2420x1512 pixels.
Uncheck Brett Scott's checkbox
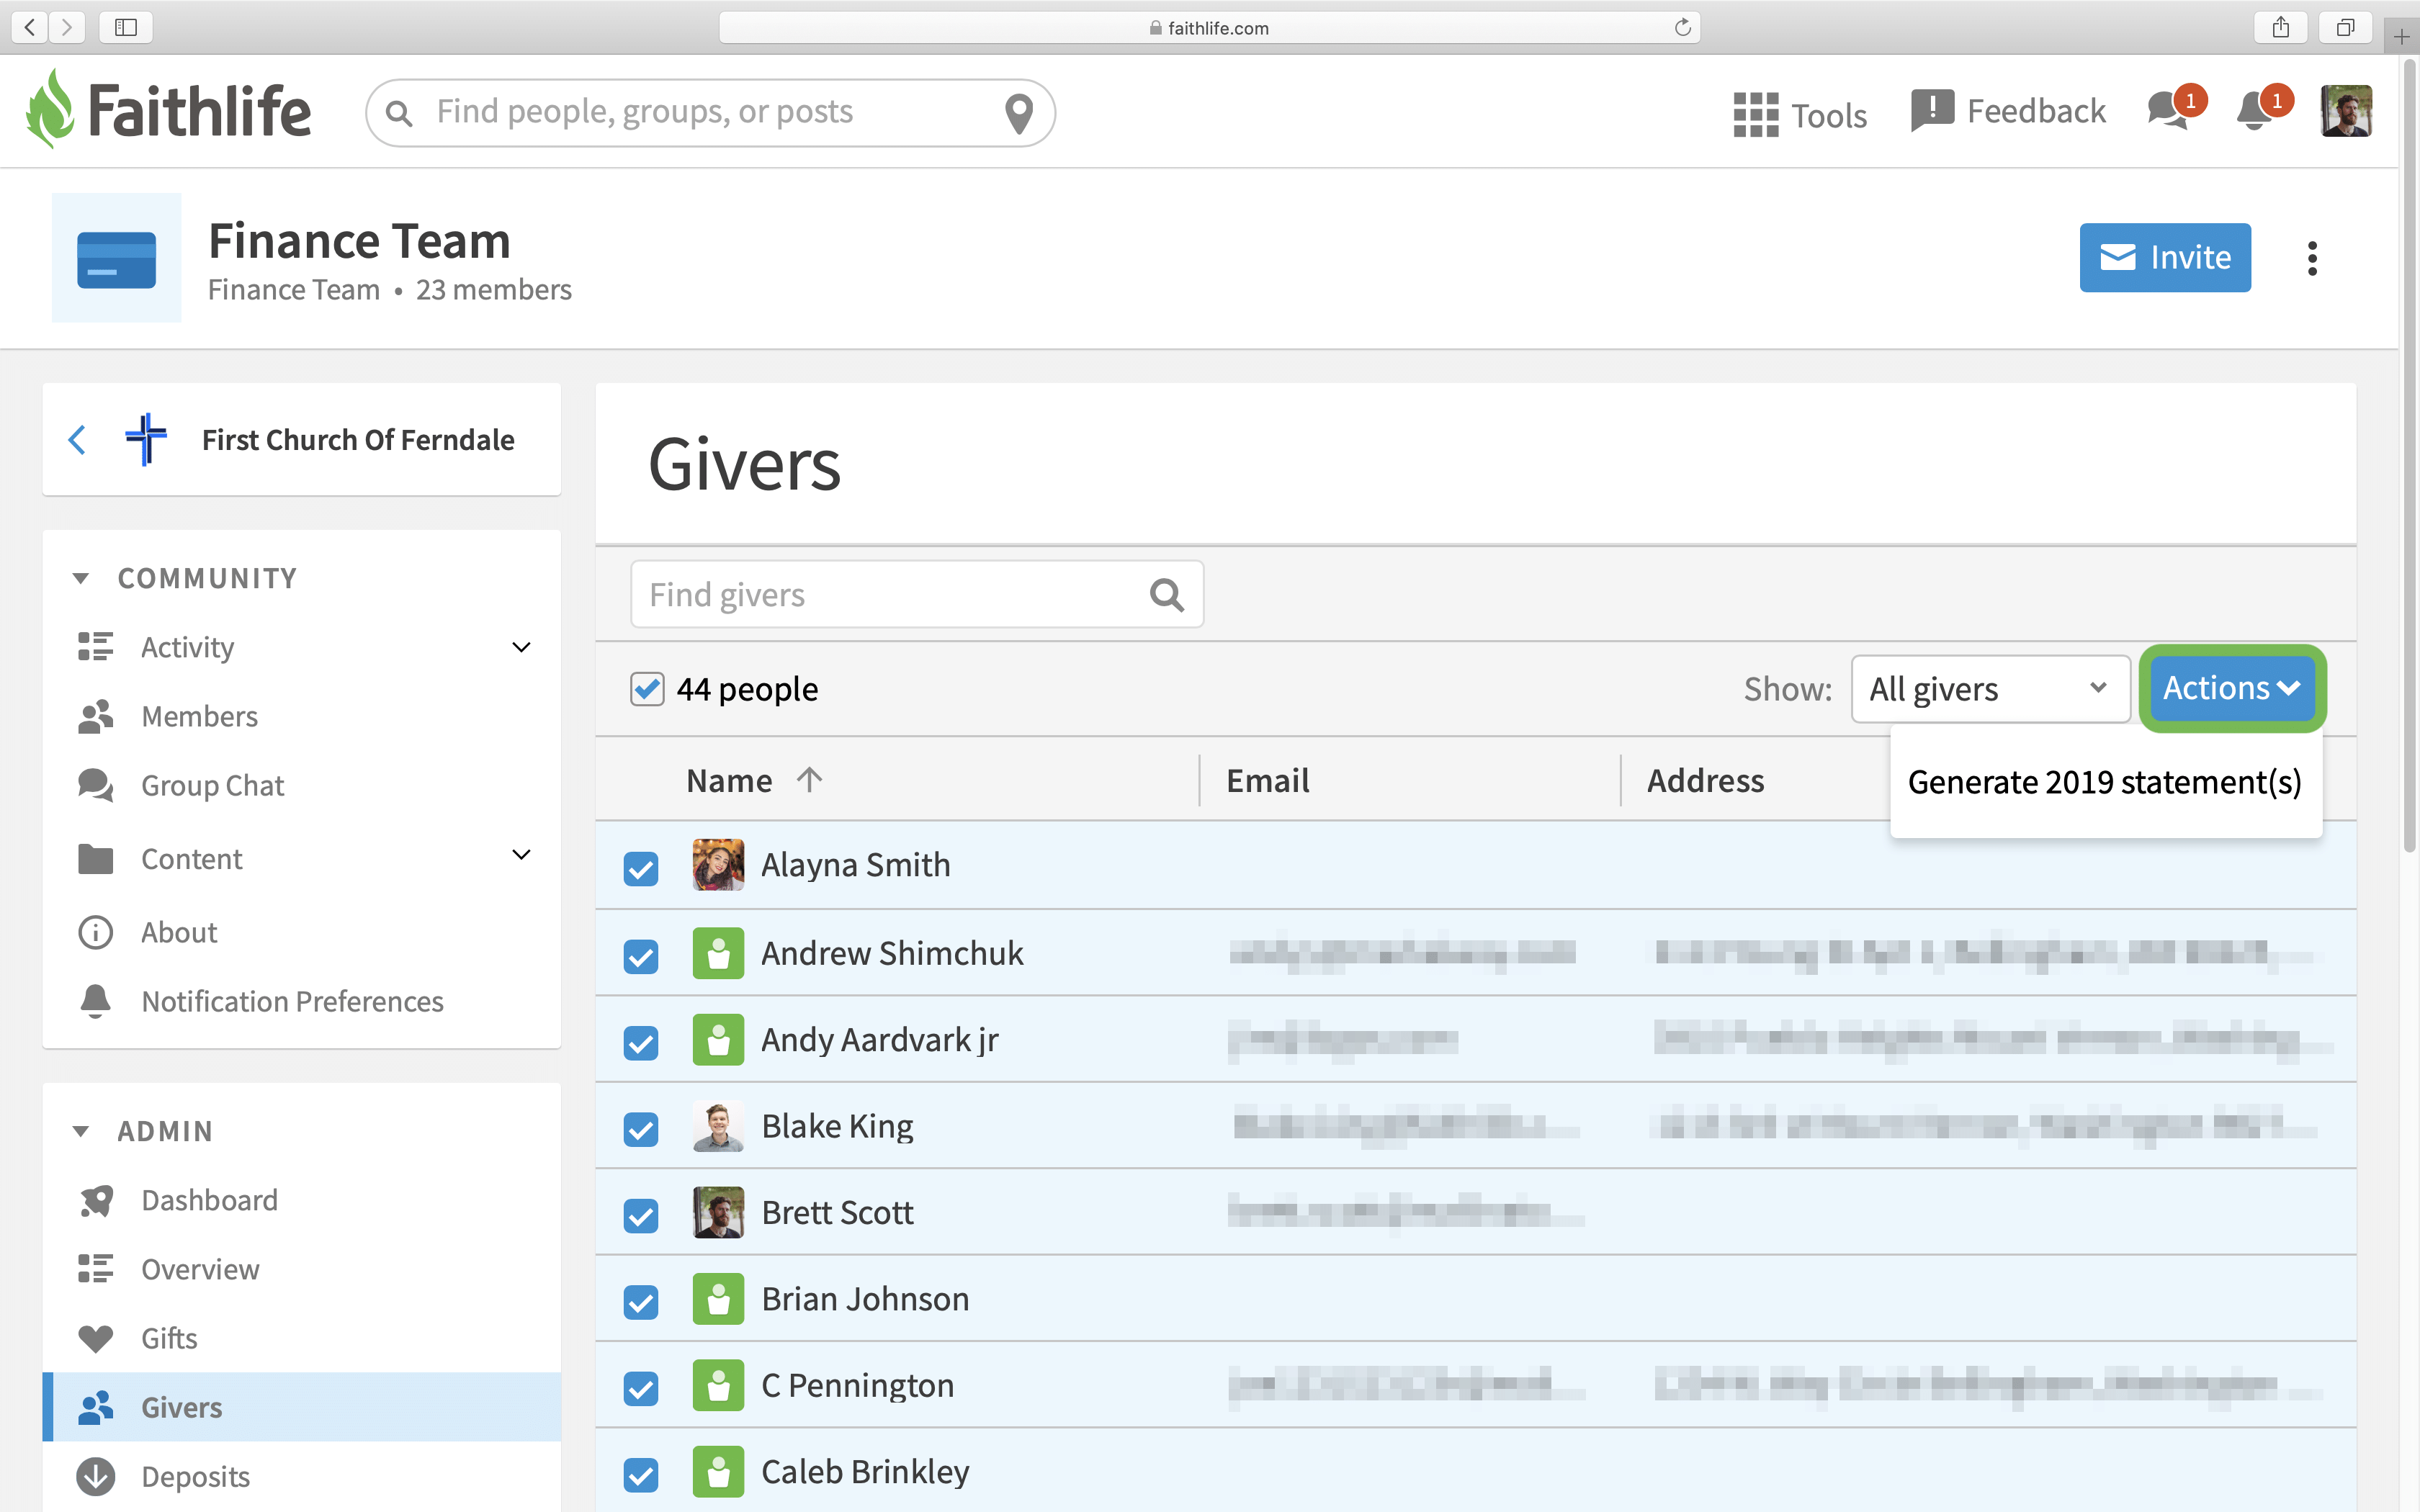(x=641, y=1216)
